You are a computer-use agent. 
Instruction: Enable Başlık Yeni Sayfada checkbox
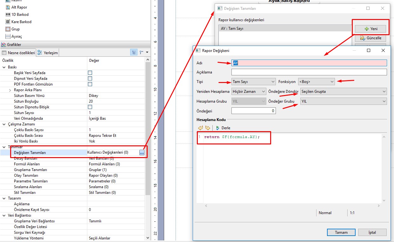(x=90, y=73)
